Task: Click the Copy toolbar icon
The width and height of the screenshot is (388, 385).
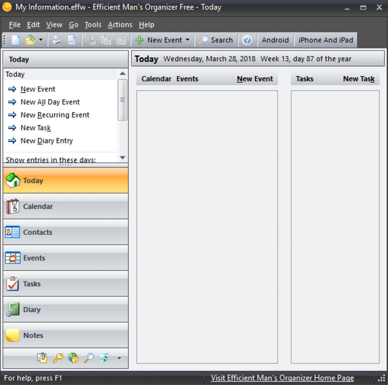Action: 106,40
